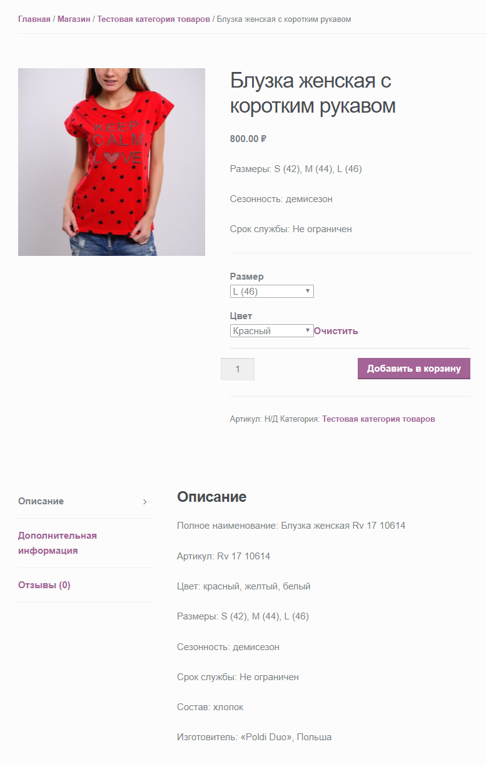Switch to Отзывы (0) tab

(x=44, y=585)
